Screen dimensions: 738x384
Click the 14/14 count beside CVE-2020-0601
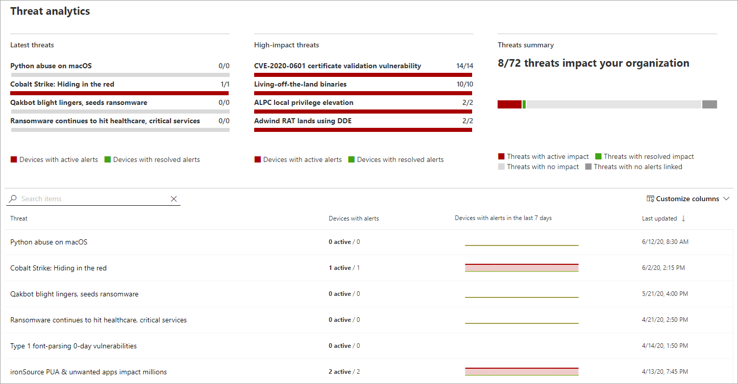click(x=465, y=66)
